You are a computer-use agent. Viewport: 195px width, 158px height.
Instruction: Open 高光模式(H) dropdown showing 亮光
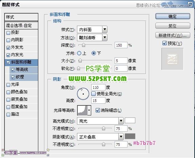[100, 121]
